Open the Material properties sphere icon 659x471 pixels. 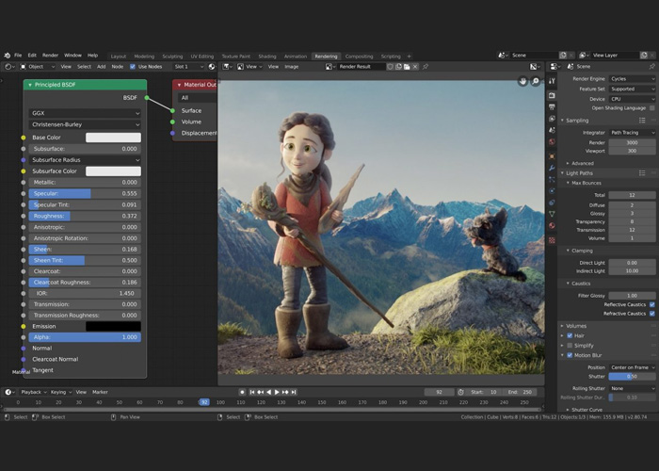click(552, 225)
